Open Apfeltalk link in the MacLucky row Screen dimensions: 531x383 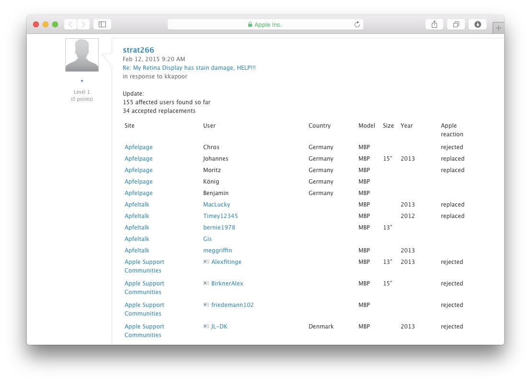coord(137,205)
